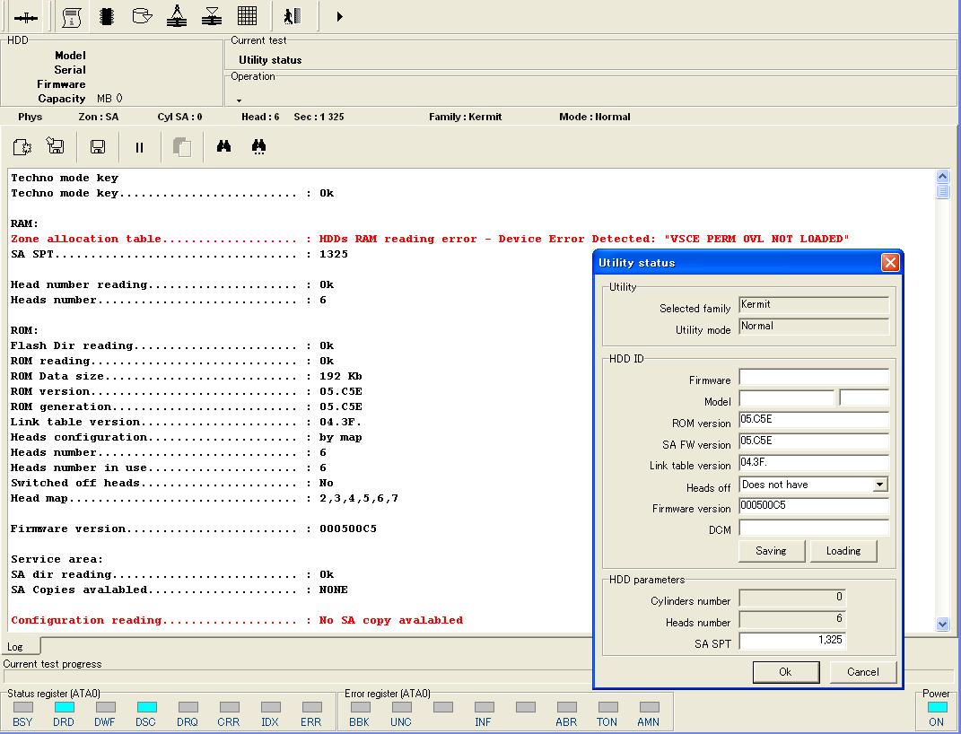Pause the log with the pause icon

click(x=139, y=147)
